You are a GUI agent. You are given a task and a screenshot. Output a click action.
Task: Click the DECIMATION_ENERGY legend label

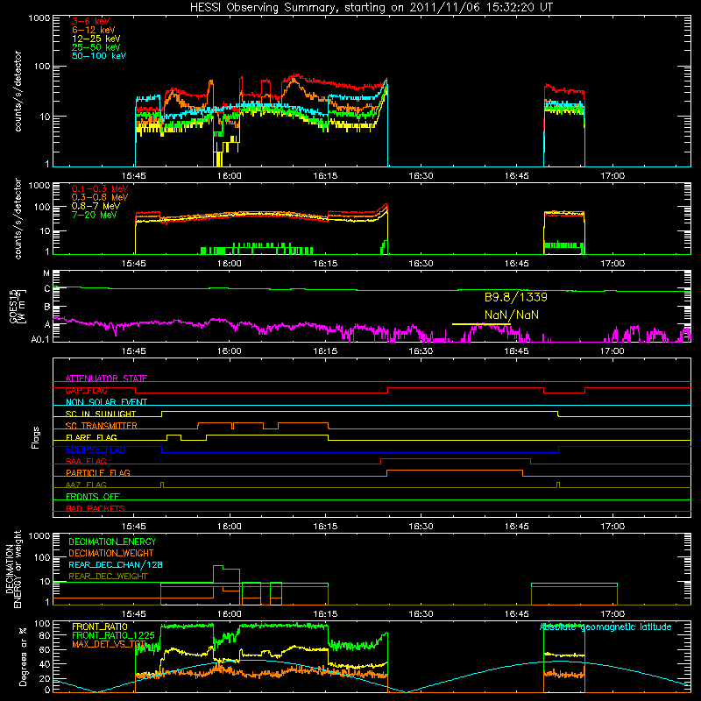click(112, 542)
